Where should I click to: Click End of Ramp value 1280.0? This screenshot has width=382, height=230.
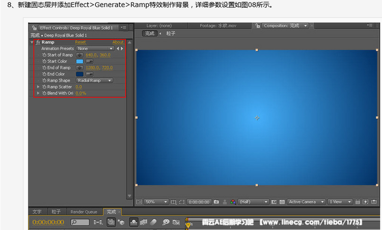92,68
